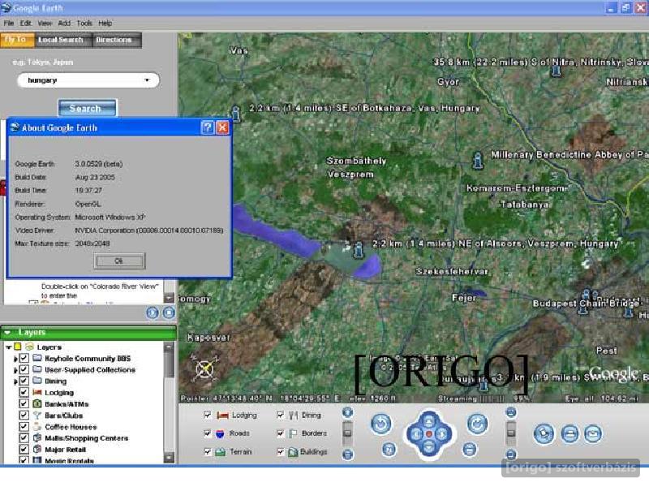Zoom out using the minus button below the zoom slider
Viewport: 649px width, 487px height.
click(348, 455)
